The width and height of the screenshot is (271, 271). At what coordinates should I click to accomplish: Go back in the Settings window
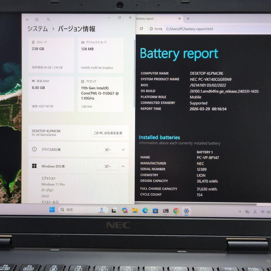point(28,20)
